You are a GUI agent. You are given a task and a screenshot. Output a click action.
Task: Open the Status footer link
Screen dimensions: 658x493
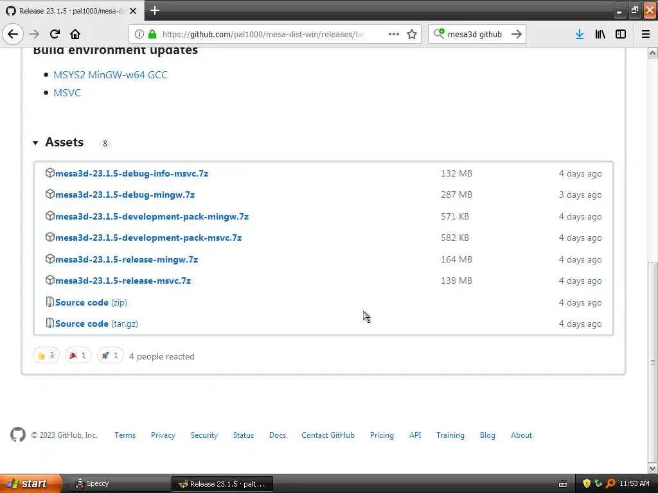244,435
